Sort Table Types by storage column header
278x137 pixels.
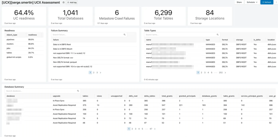point(243,40)
